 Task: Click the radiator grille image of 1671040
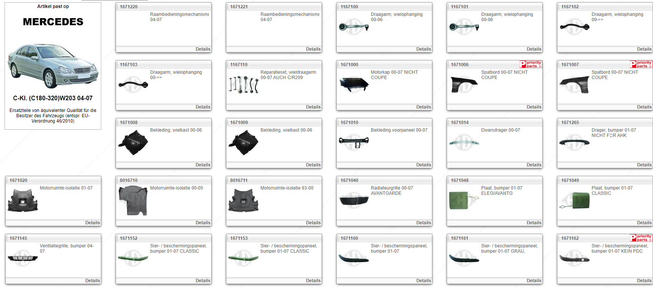[353, 200]
